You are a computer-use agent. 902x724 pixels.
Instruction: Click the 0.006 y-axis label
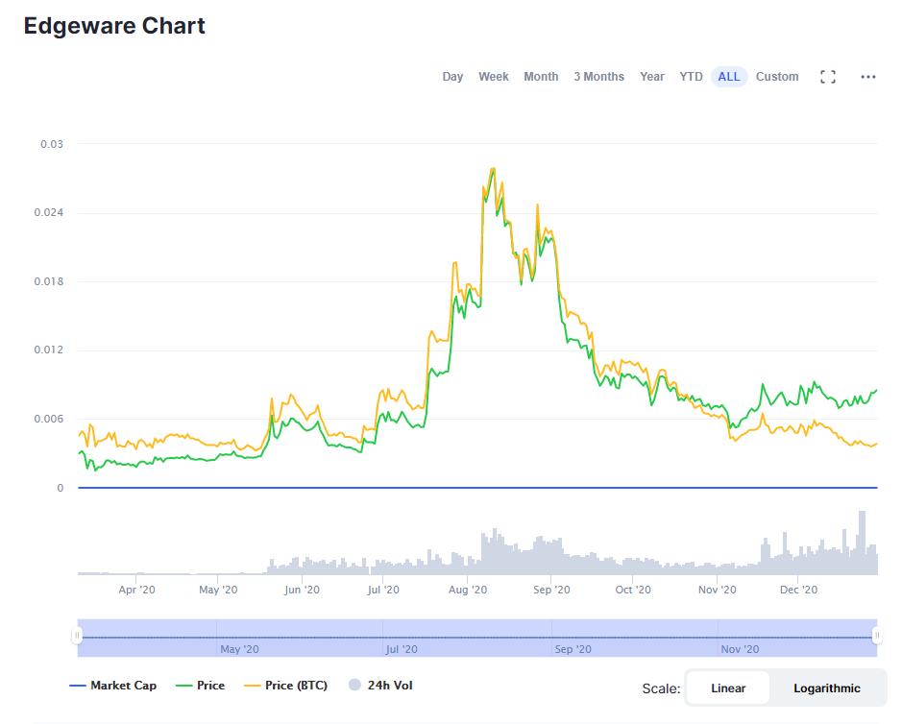[48, 419]
